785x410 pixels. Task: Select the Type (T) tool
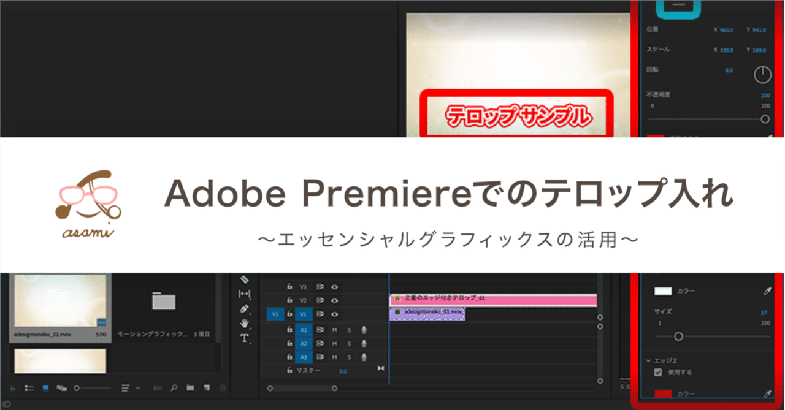[x=244, y=338]
